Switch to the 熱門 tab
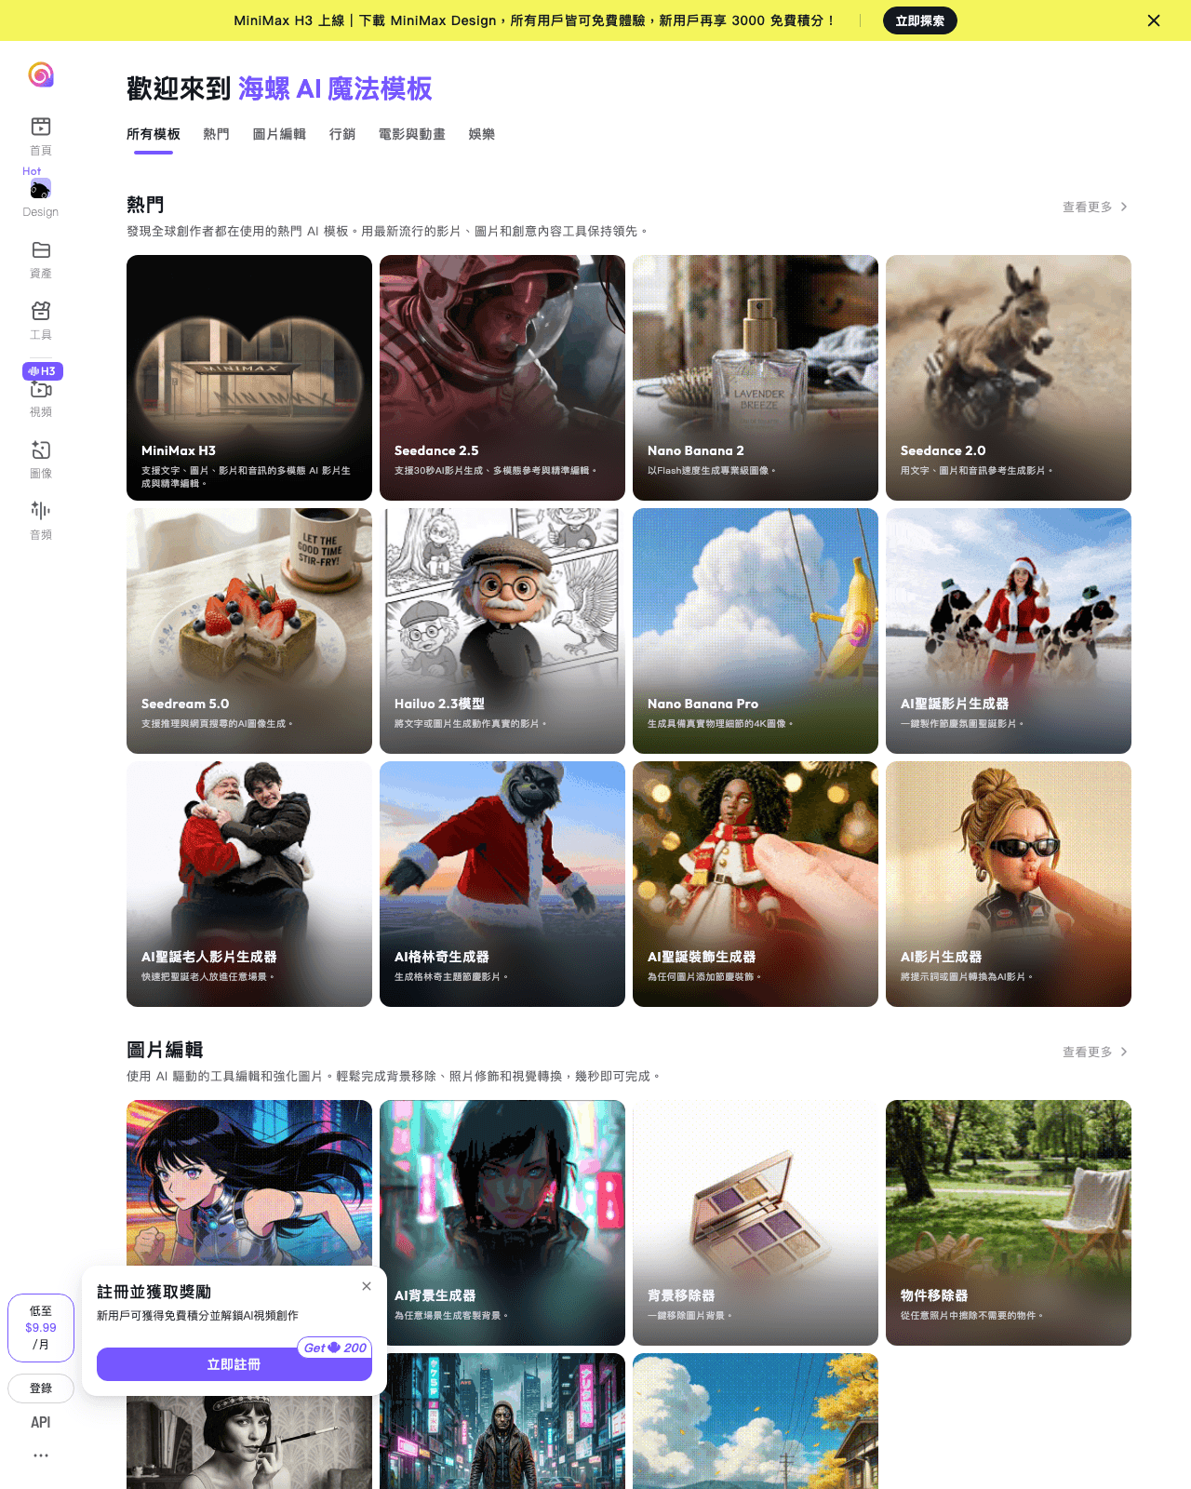 217,134
